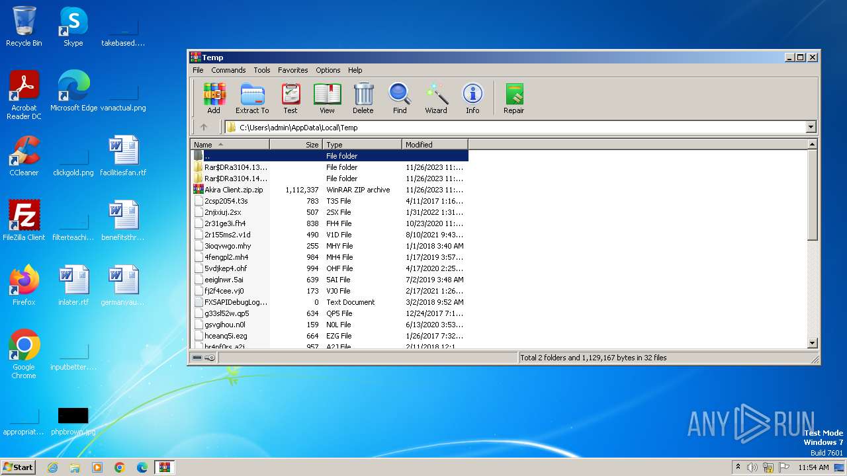The height and width of the screenshot is (476, 847).
Task: Select facilitiesfan.rtf desktop file
Action: (x=123, y=156)
